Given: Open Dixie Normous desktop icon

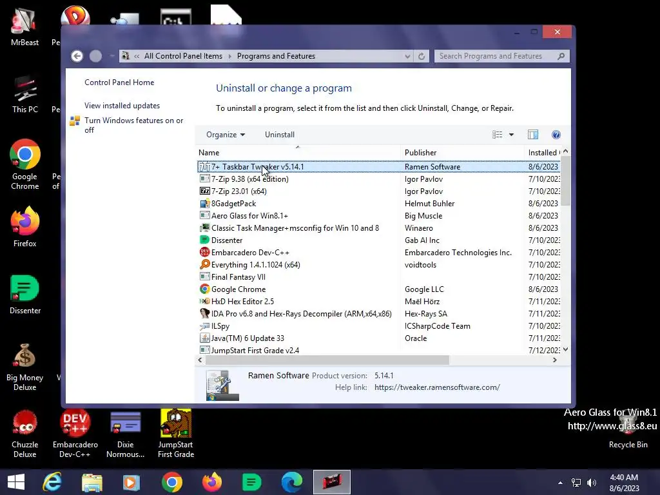Looking at the screenshot, I should (x=125, y=434).
